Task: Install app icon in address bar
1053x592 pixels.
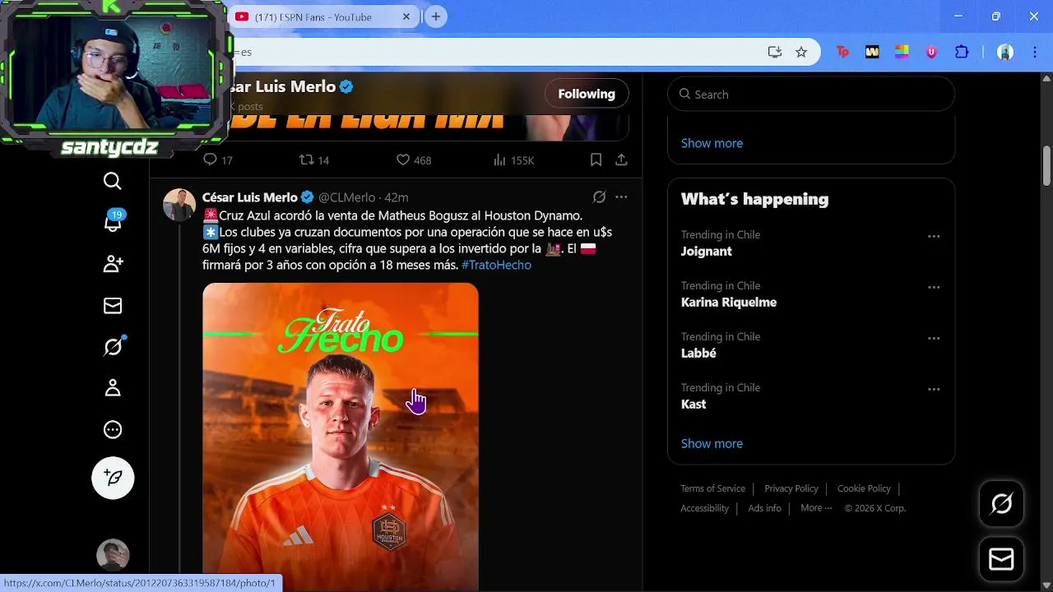Action: [x=774, y=52]
